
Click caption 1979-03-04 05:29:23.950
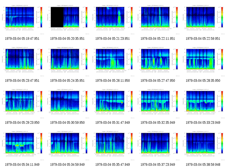pos(22,123)
